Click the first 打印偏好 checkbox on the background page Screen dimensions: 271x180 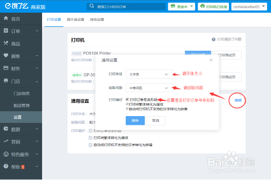[x=90, y=131]
